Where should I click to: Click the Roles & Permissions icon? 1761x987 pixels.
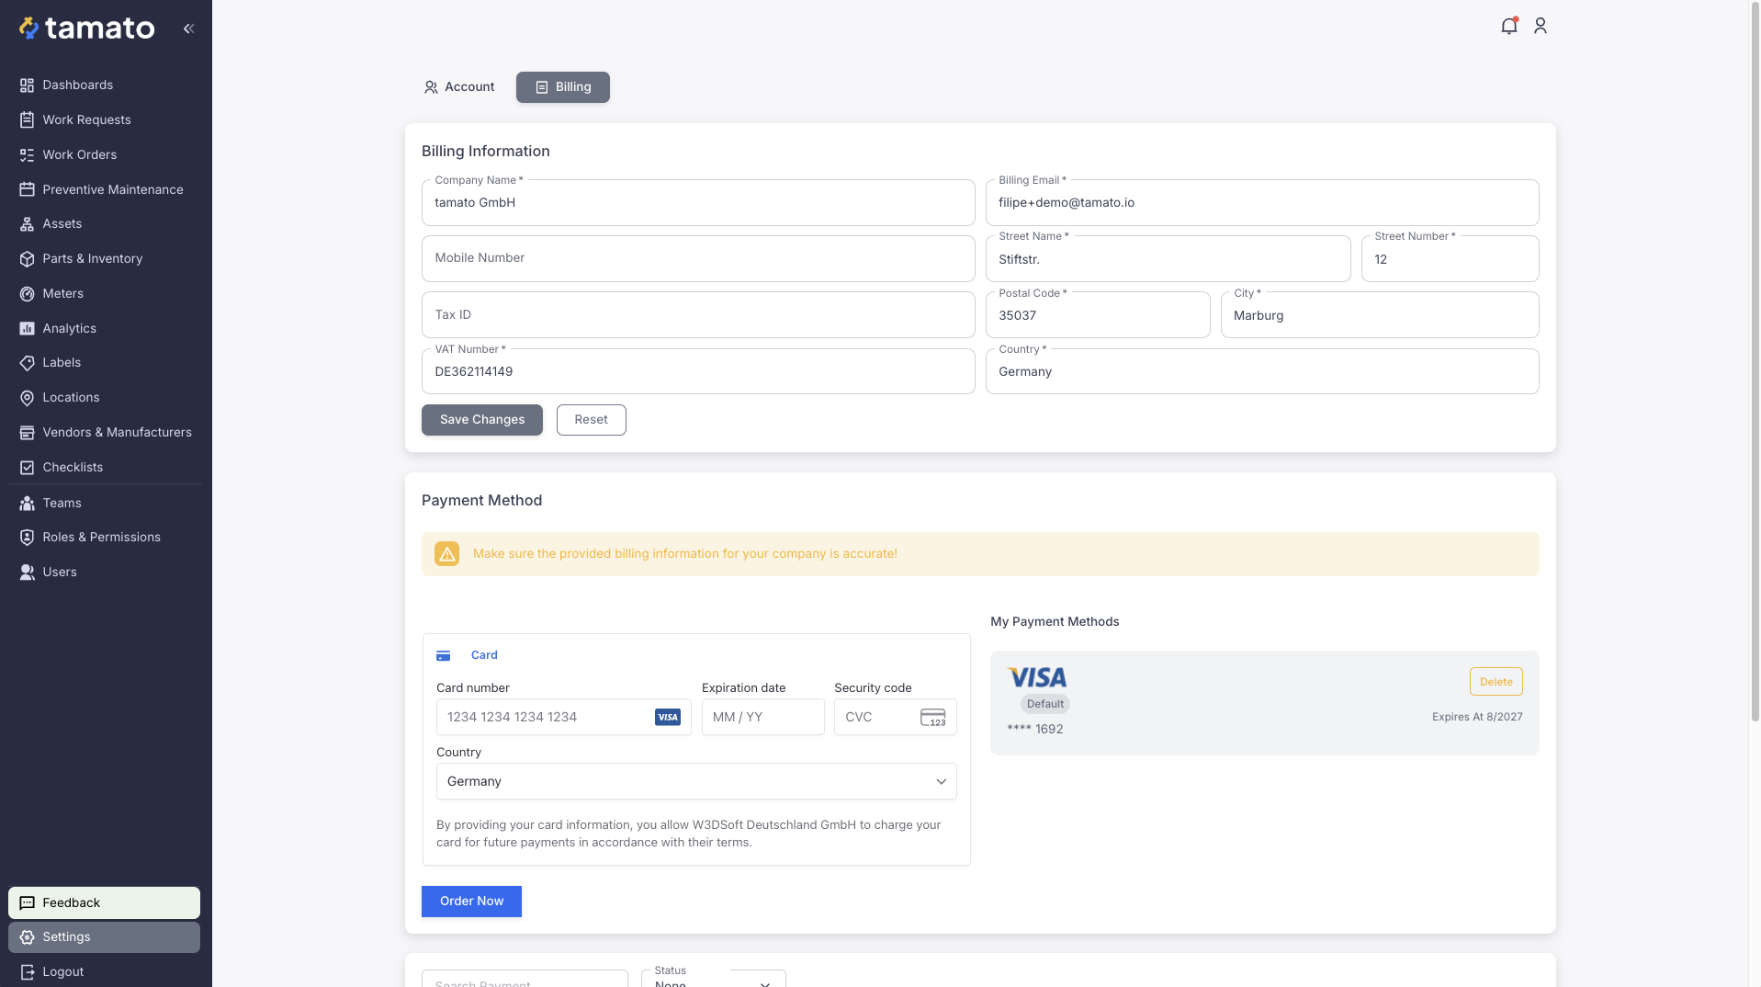27,538
